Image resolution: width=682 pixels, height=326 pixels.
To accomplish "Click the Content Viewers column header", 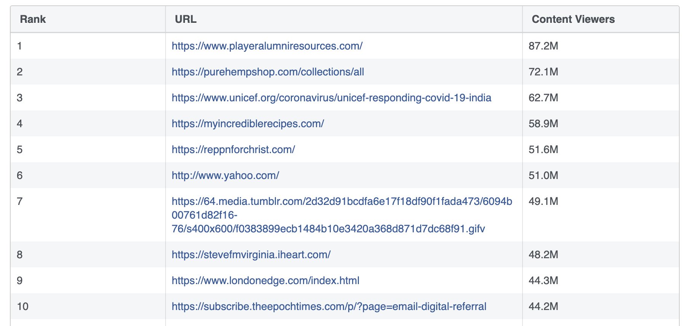I will 573,19.
